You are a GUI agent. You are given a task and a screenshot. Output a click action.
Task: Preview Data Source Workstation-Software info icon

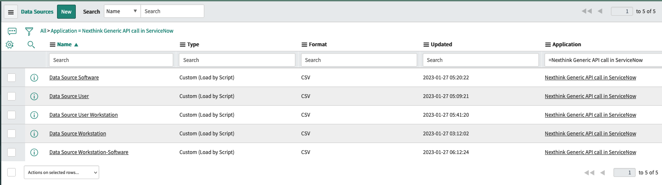coord(34,152)
